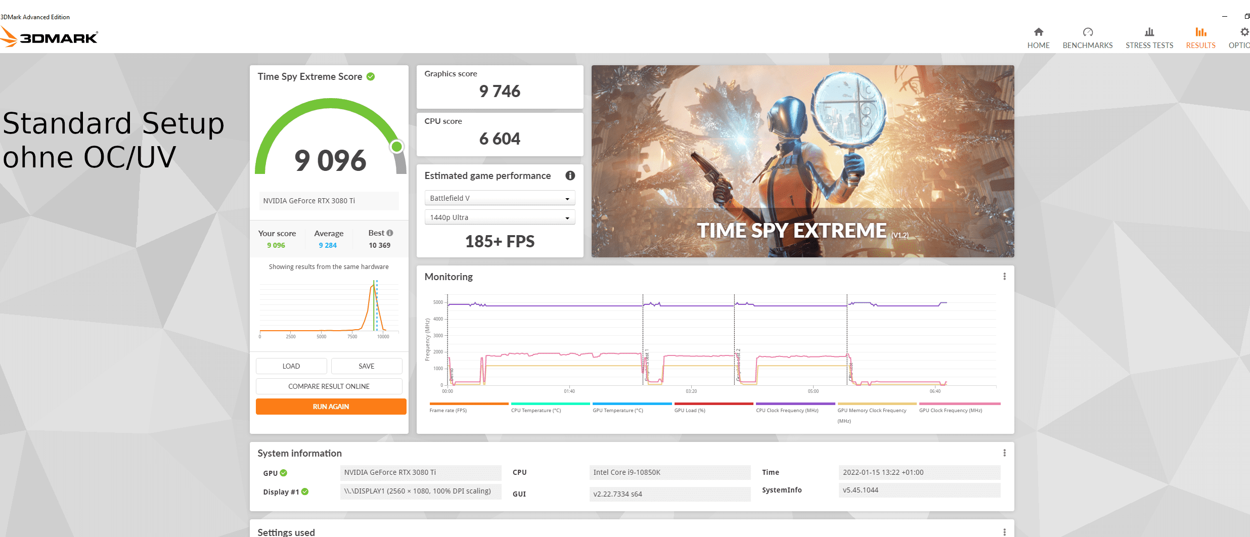Show info about Best score
The height and width of the screenshot is (537, 1250).
(x=390, y=233)
